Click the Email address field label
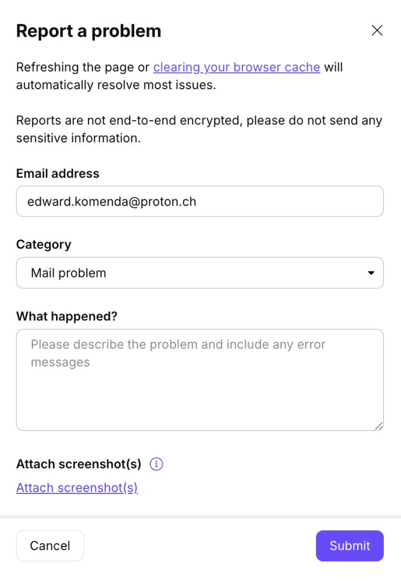Viewport: 401px width, 586px height. [x=58, y=173]
